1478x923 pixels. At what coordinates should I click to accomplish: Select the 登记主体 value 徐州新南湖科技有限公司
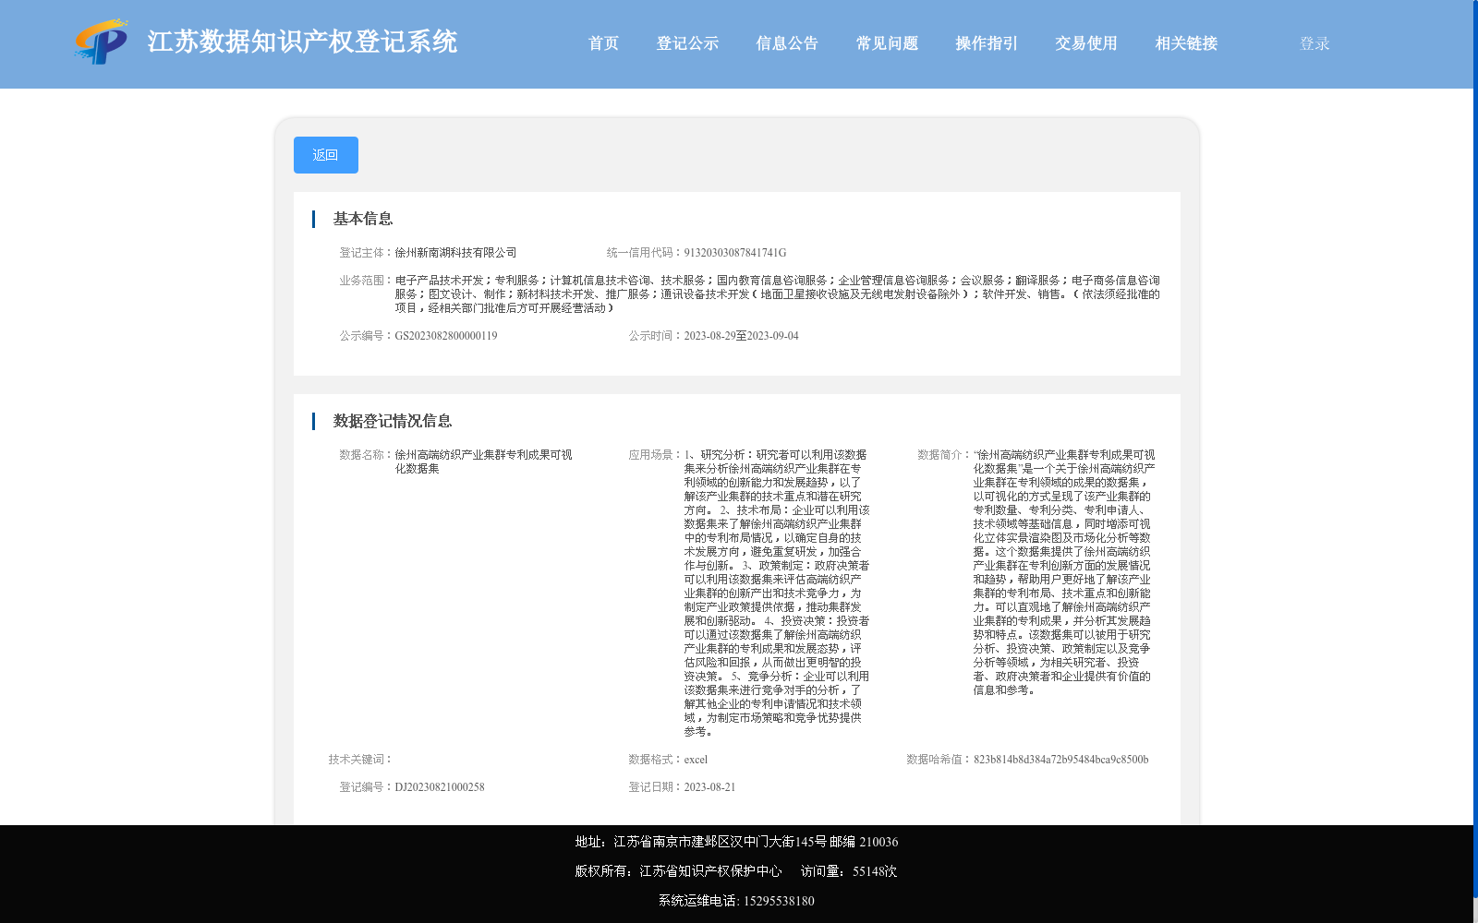[455, 253]
